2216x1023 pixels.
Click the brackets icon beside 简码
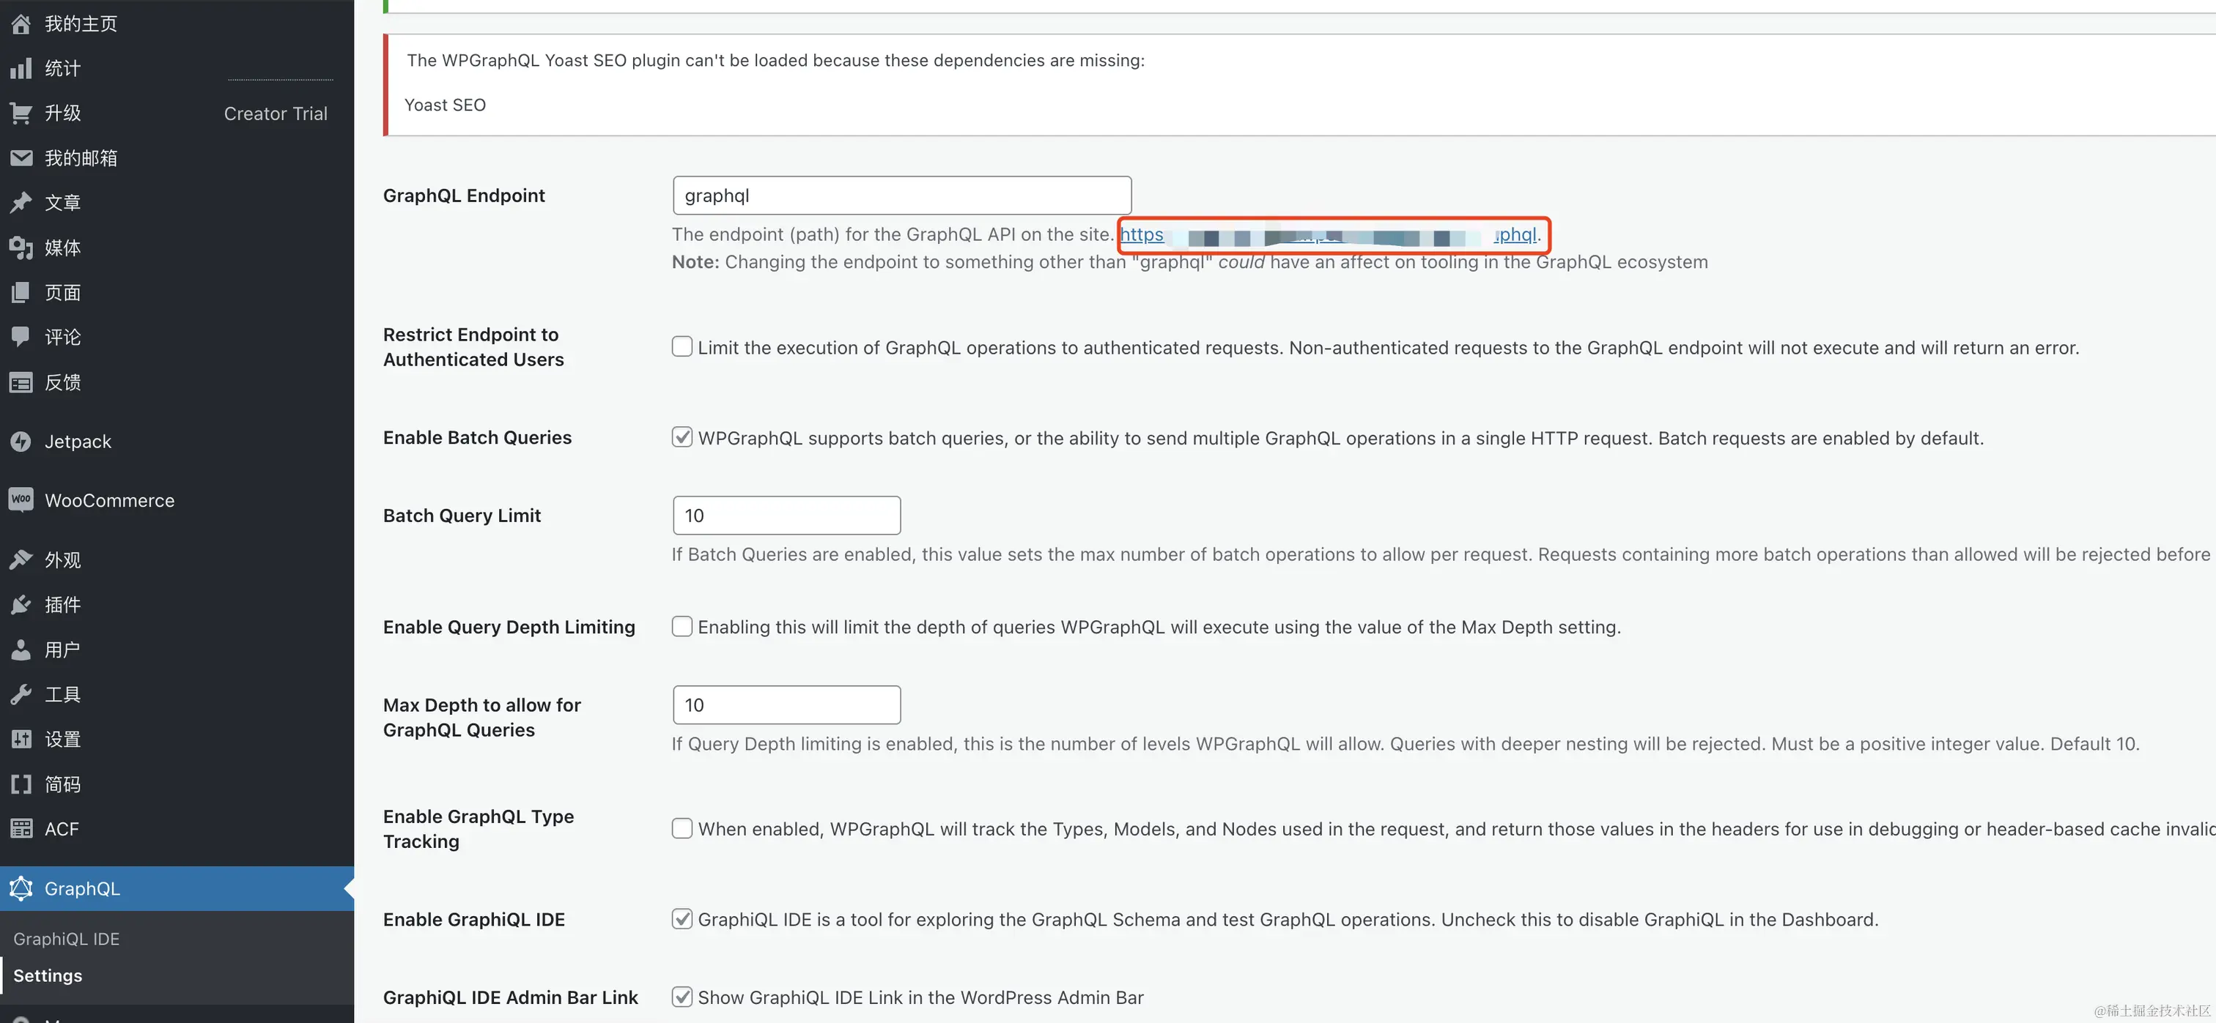pos(21,784)
